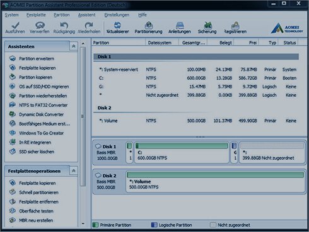
Task: Open the Partition menu
Action: tap(62, 15)
